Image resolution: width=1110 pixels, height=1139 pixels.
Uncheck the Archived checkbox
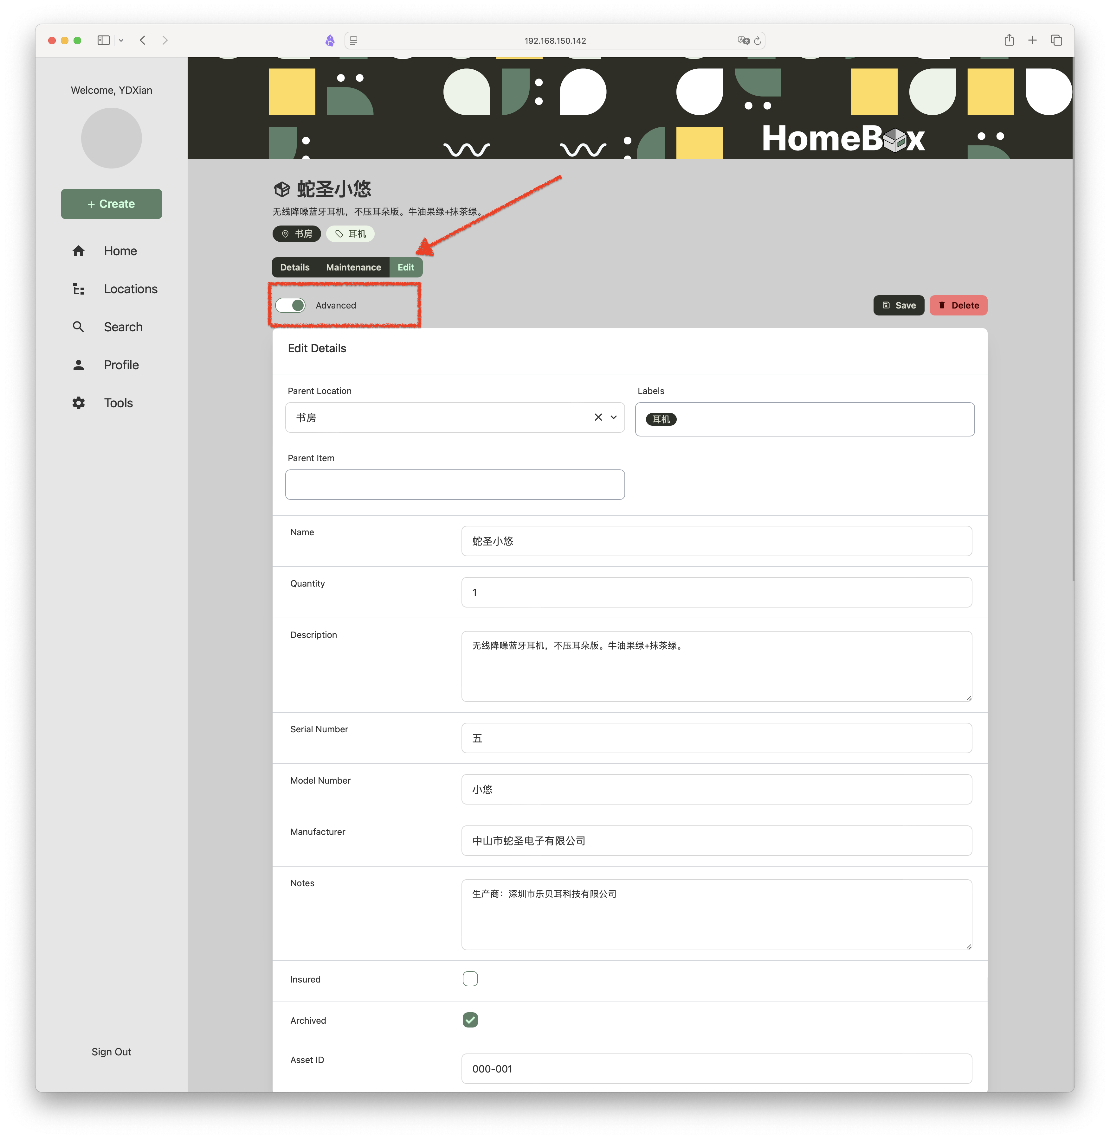click(x=470, y=1020)
